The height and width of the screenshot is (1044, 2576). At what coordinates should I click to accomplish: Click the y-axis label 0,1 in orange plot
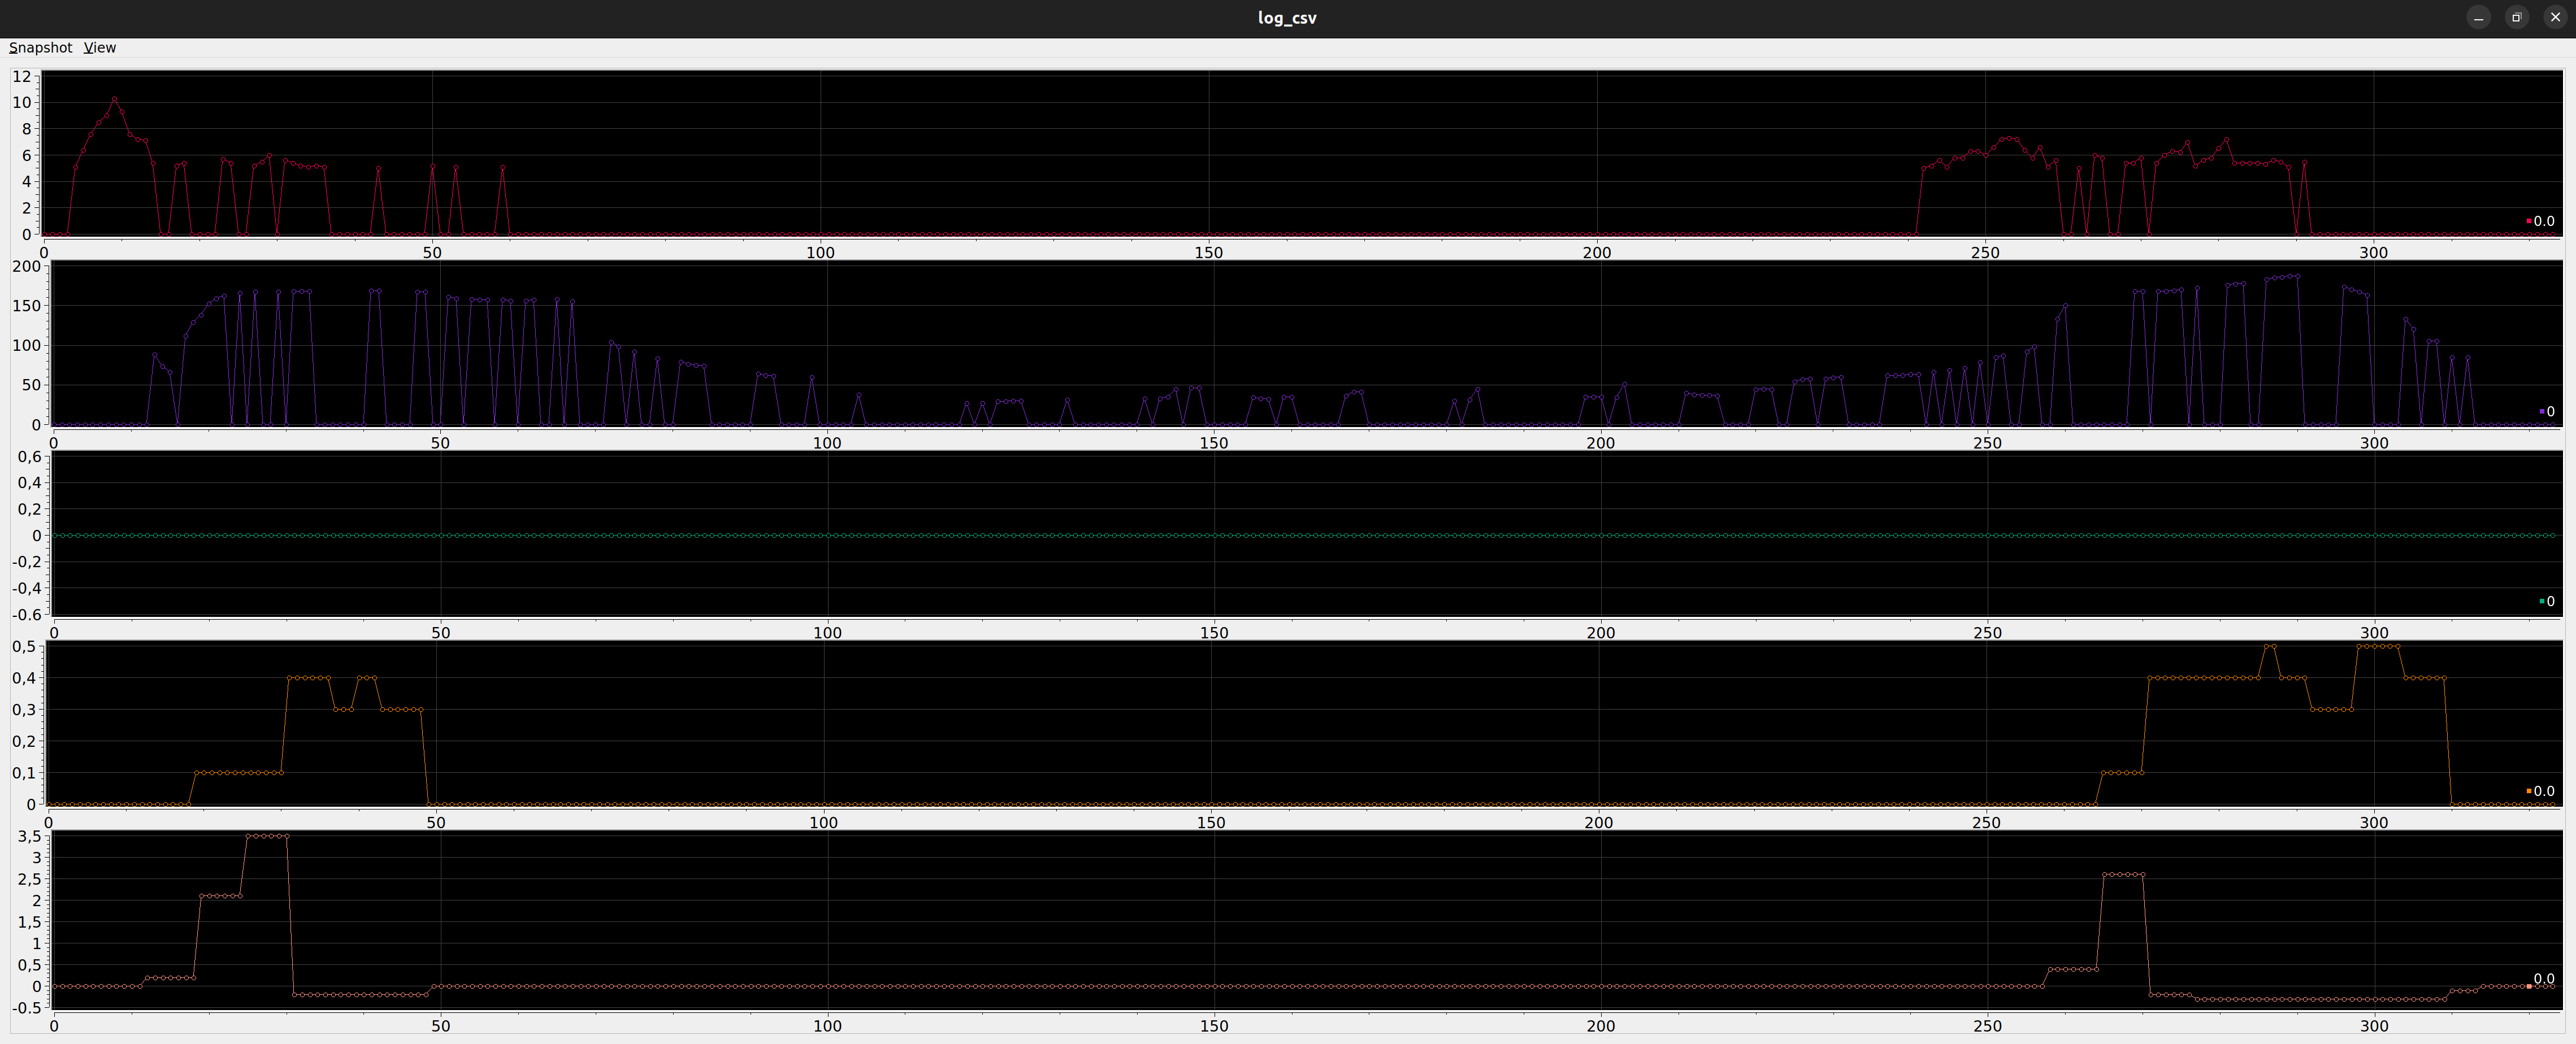point(24,773)
